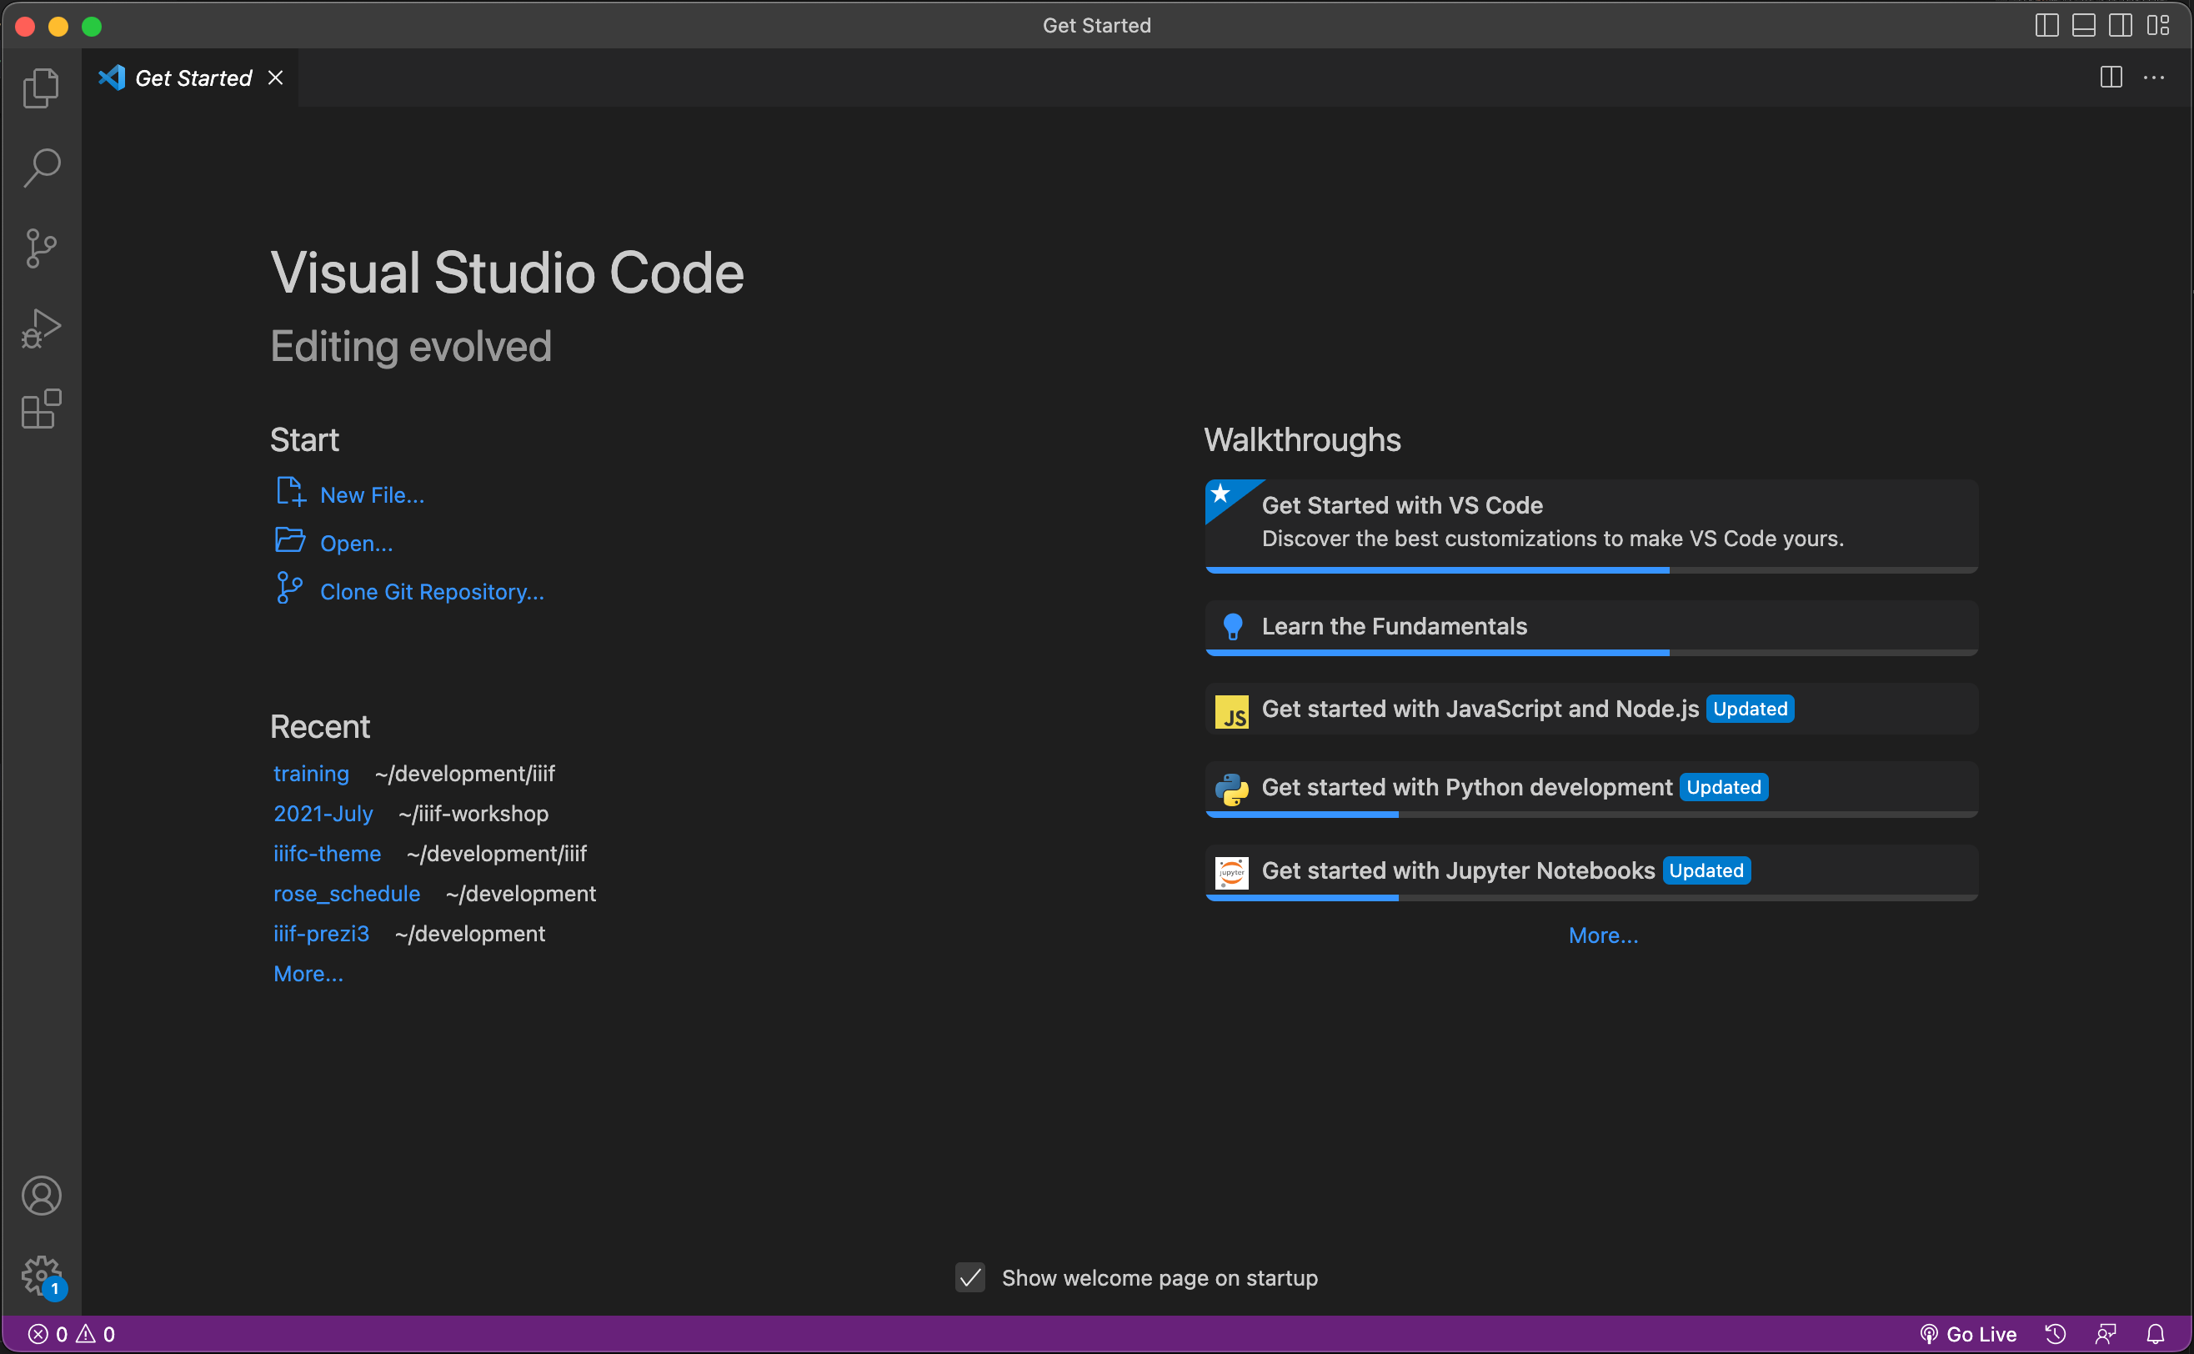Image resolution: width=2194 pixels, height=1354 pixels.
Task: Open recent folder 2021-July
Action: coord(323,814)
